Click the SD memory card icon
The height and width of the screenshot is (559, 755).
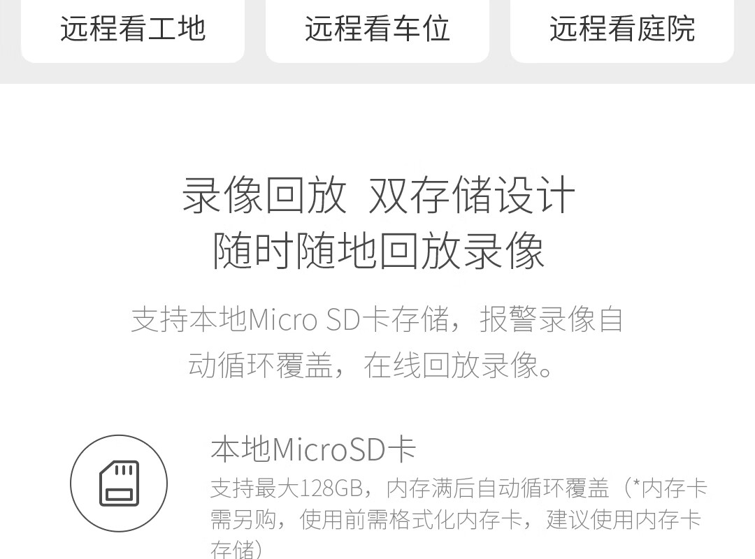coord(119,484)
